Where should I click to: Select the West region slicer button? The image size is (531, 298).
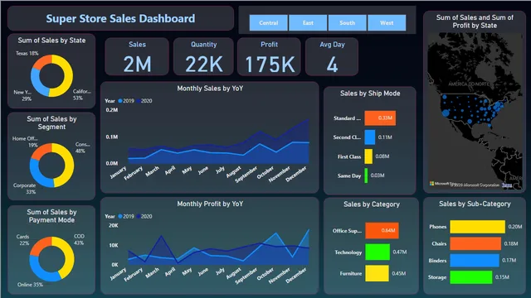(x=387, y=22)
